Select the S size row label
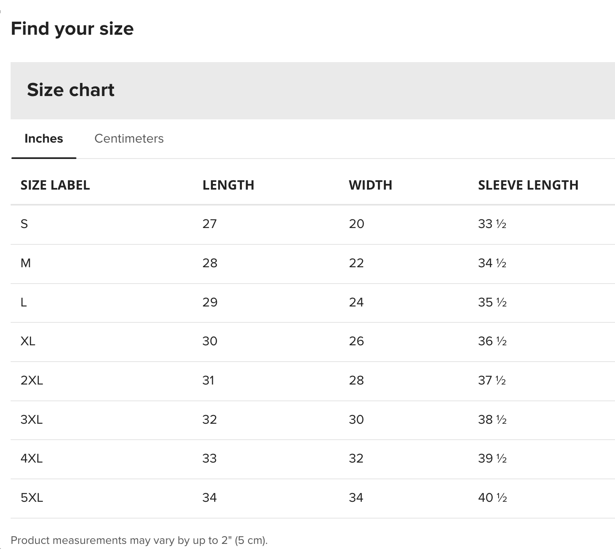The image size is (615, 559). coord(24,224)
